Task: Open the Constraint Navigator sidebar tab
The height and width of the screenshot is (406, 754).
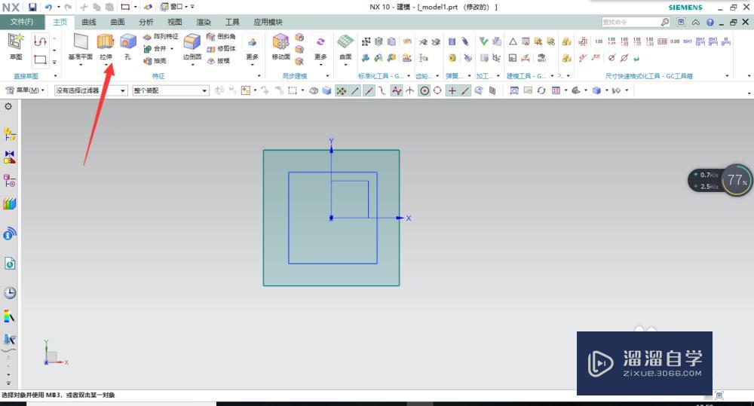Action: point(9,157)
